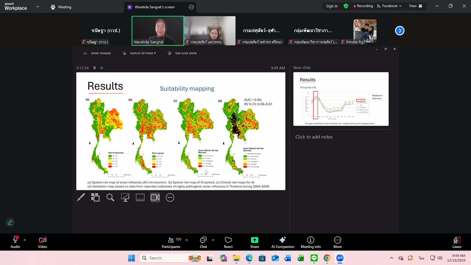Open the AI Companion panel
471x265 pixels.
283,242
